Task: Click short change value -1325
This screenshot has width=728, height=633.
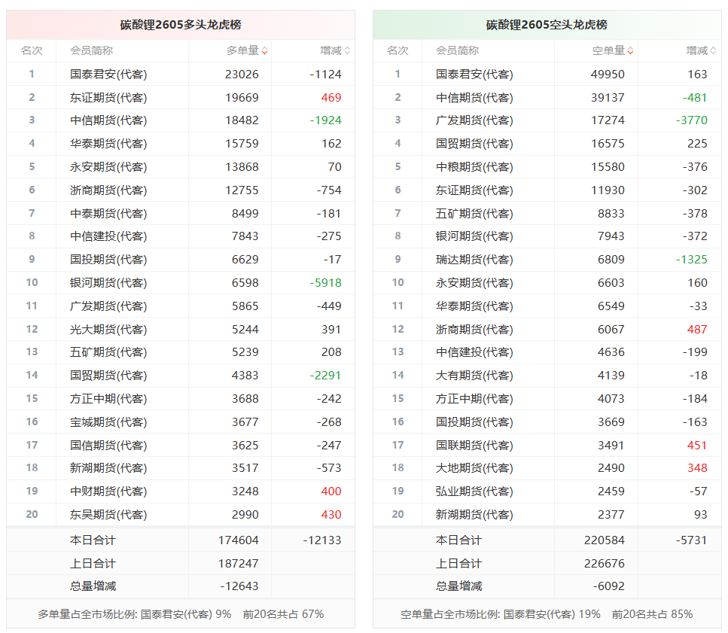Action: coord(692,260)
